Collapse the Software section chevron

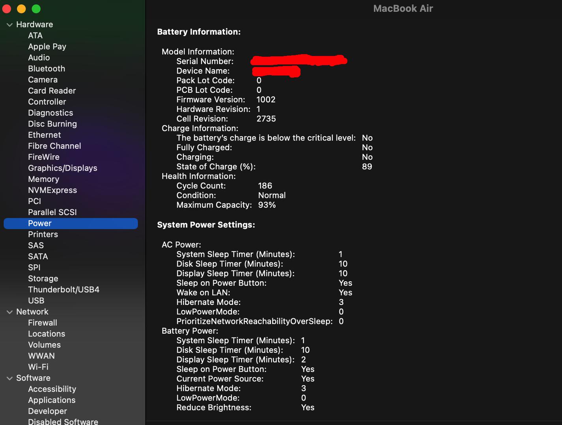pyautogui.click(x=9, y=378)
